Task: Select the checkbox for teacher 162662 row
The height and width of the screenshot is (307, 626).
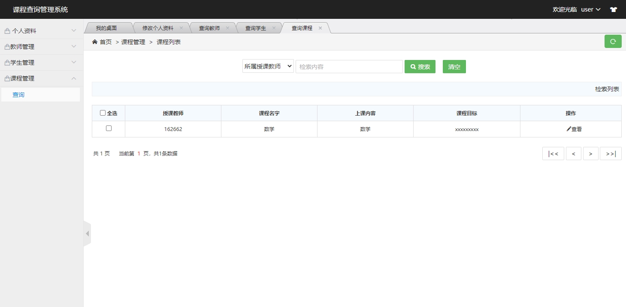Action: 109,128
